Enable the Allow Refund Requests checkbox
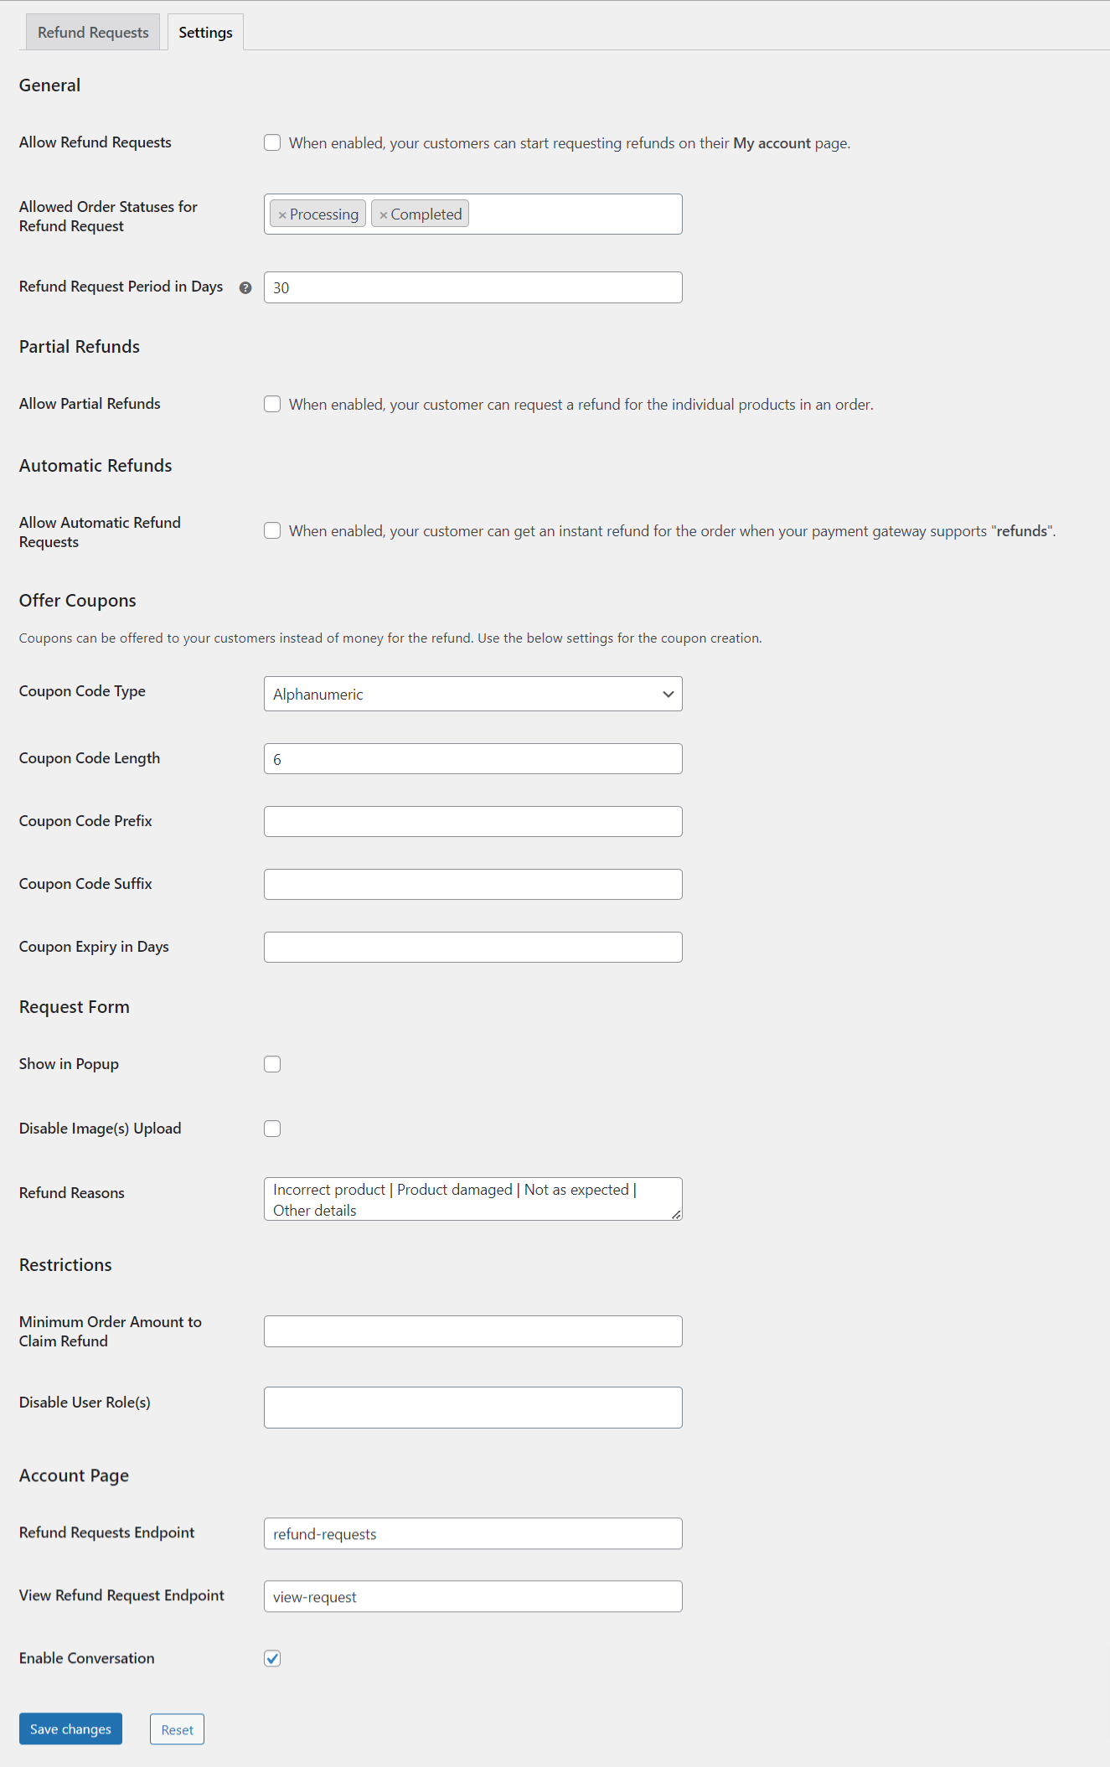This screenshot has width=1110, height=1767. click(271, 142)
